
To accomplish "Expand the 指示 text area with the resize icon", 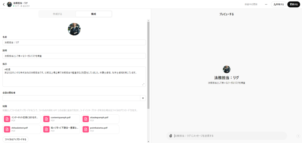I will pyautogui.click(x=143, y=84).
